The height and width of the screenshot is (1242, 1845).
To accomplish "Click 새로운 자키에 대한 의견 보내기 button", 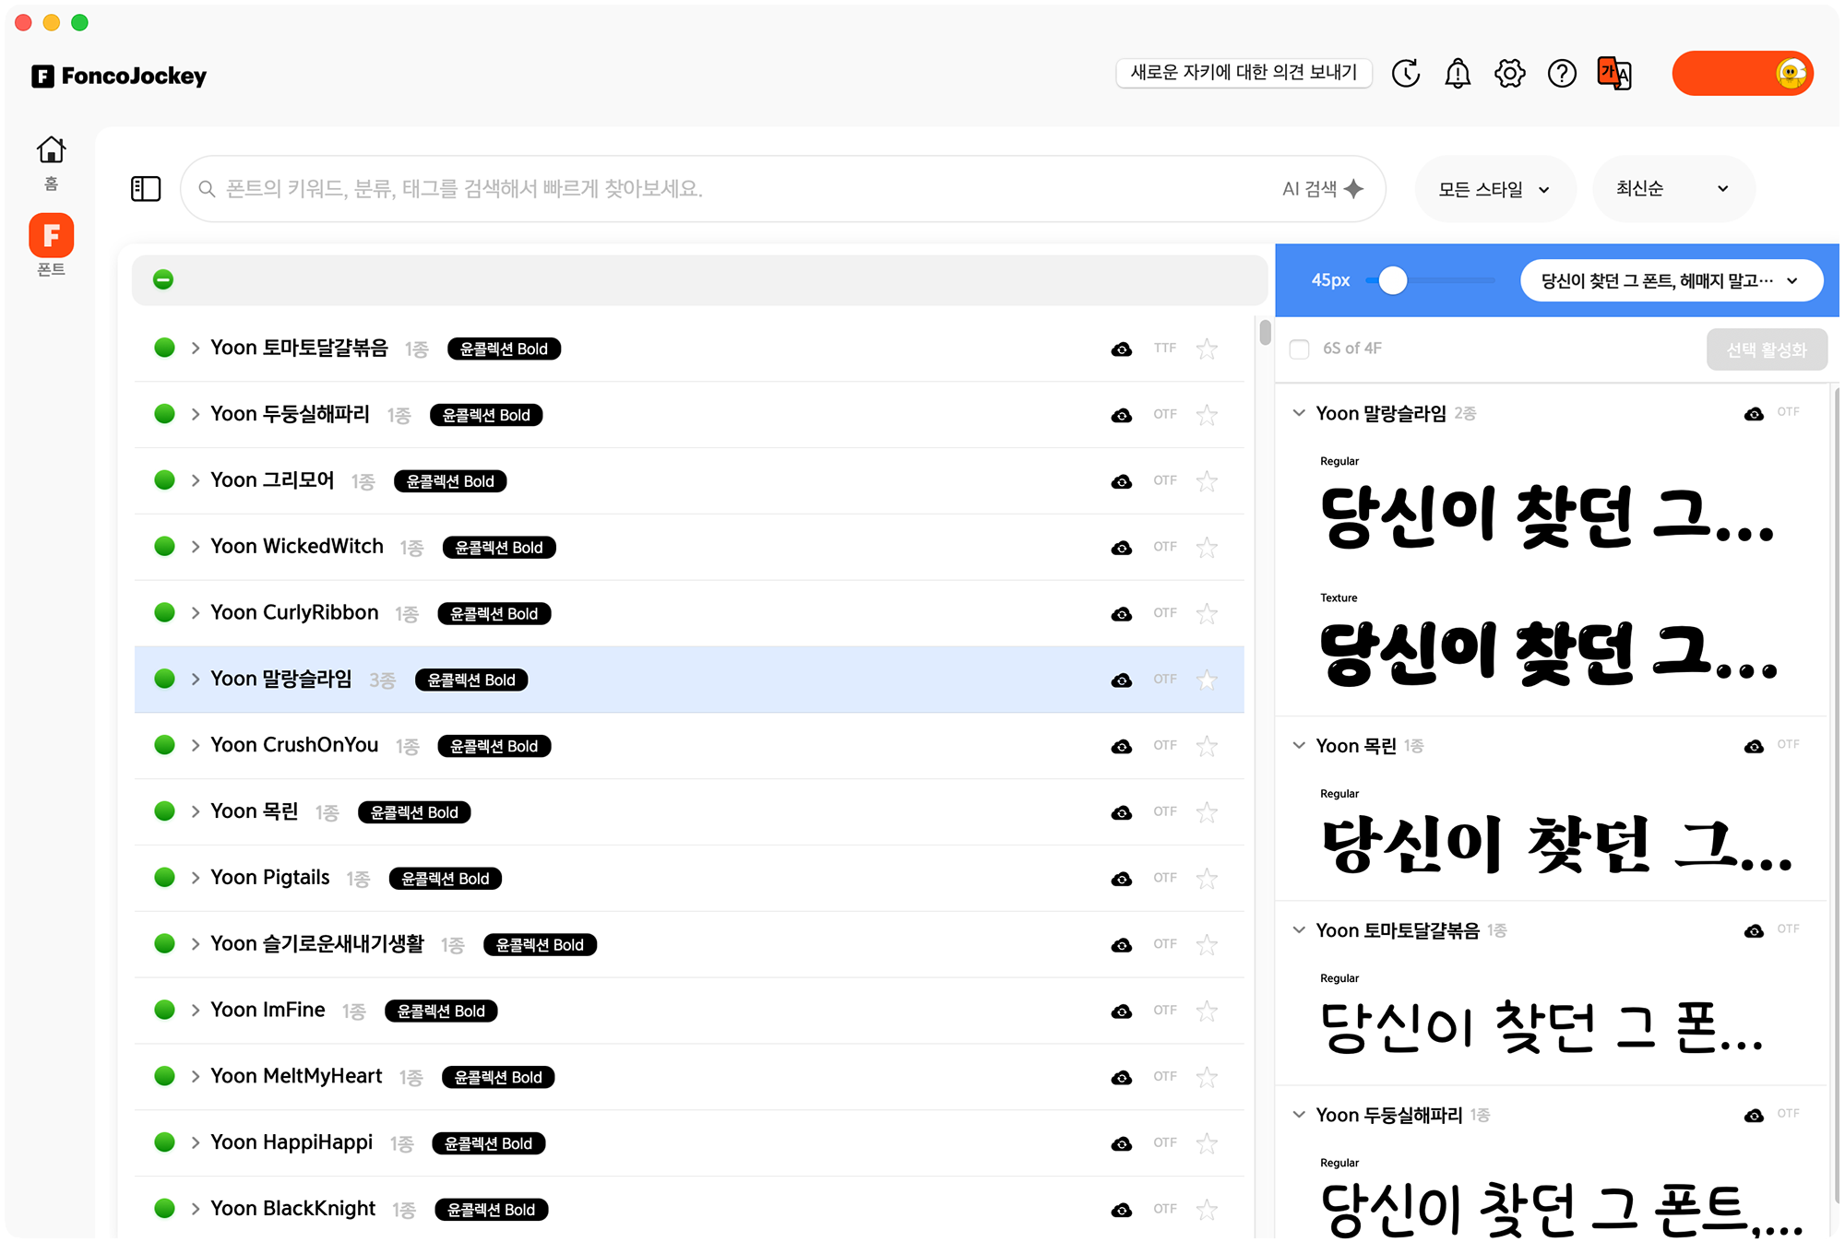I will click(1243, 73).
